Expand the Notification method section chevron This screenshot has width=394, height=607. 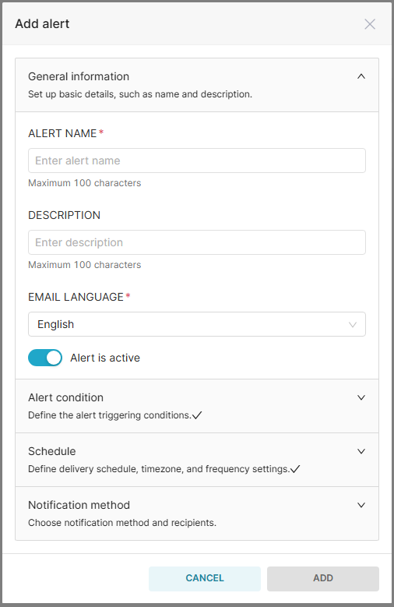click(361, 505)
